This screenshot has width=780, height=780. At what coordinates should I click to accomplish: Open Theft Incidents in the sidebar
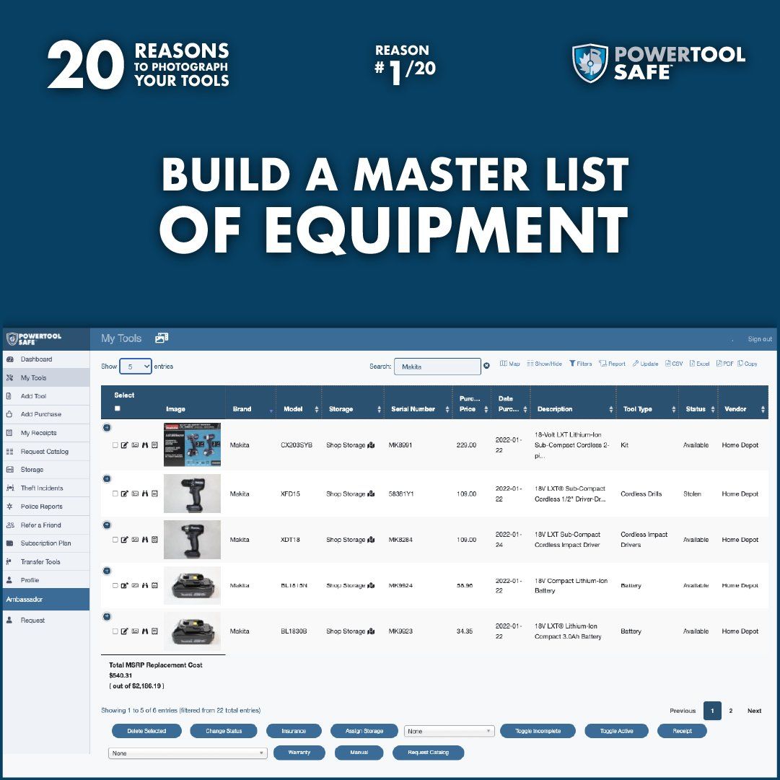click(x=45, y=488)
